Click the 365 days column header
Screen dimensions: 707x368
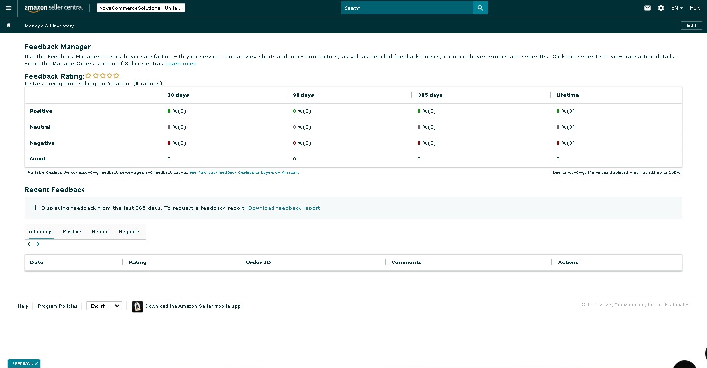click(x=430, y=95)
